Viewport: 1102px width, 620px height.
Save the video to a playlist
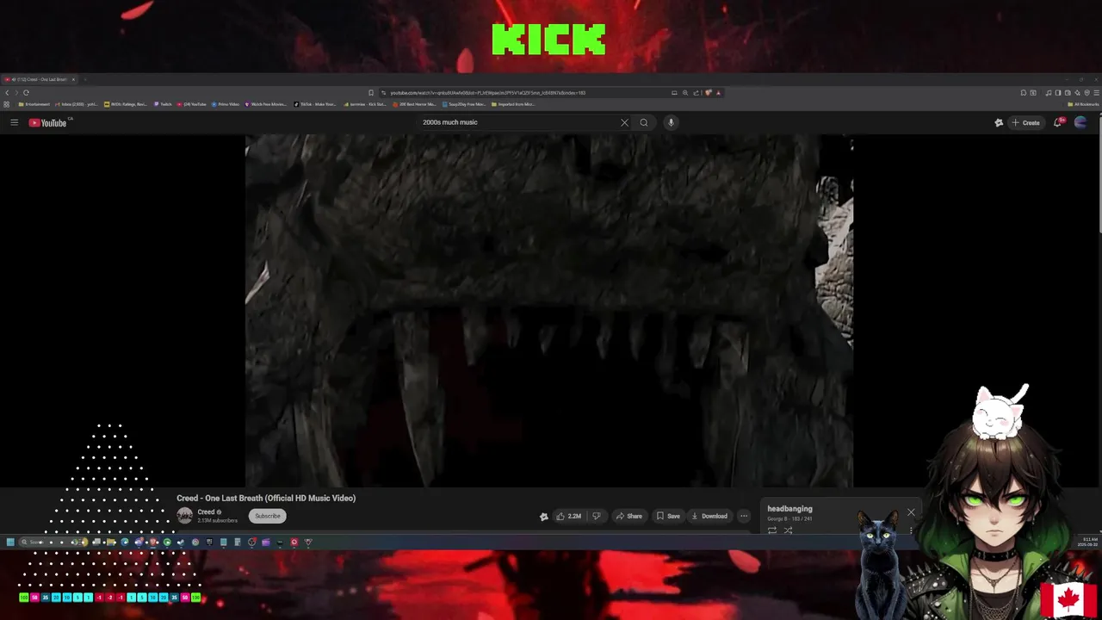point(668,516)
